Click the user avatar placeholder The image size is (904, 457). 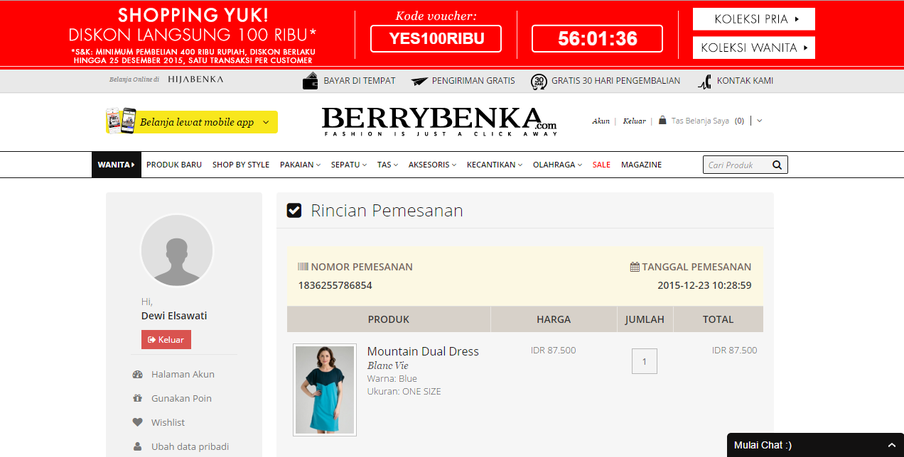pos(177,250)
